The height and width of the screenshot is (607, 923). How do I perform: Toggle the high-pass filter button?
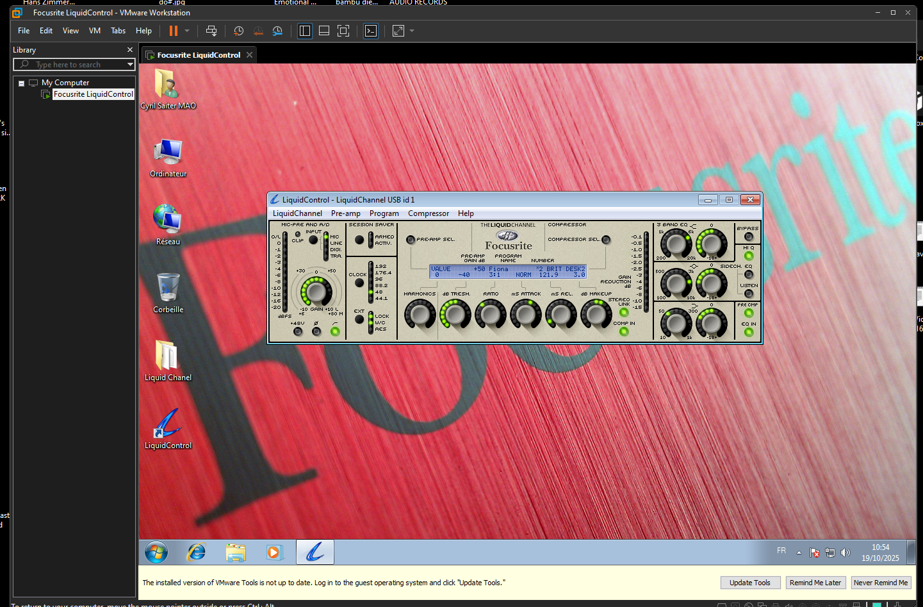[x=334, y=331]
